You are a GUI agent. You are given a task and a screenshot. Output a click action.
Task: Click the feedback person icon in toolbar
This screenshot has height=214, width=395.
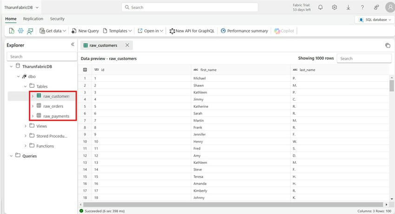pos(30,31)
